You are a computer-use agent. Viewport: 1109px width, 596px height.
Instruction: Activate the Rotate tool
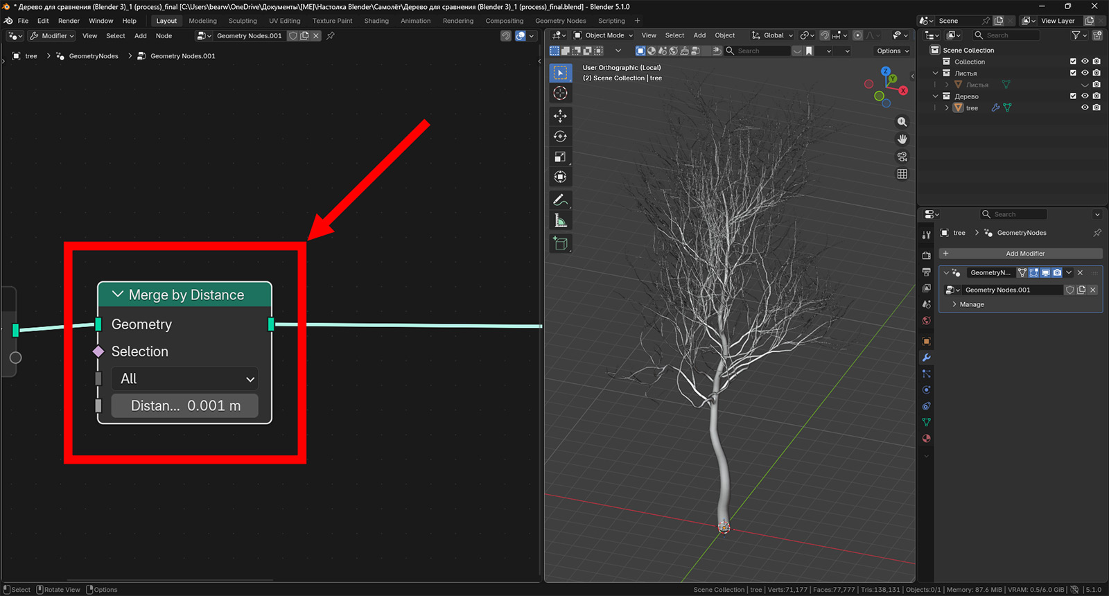click(560, 137)
